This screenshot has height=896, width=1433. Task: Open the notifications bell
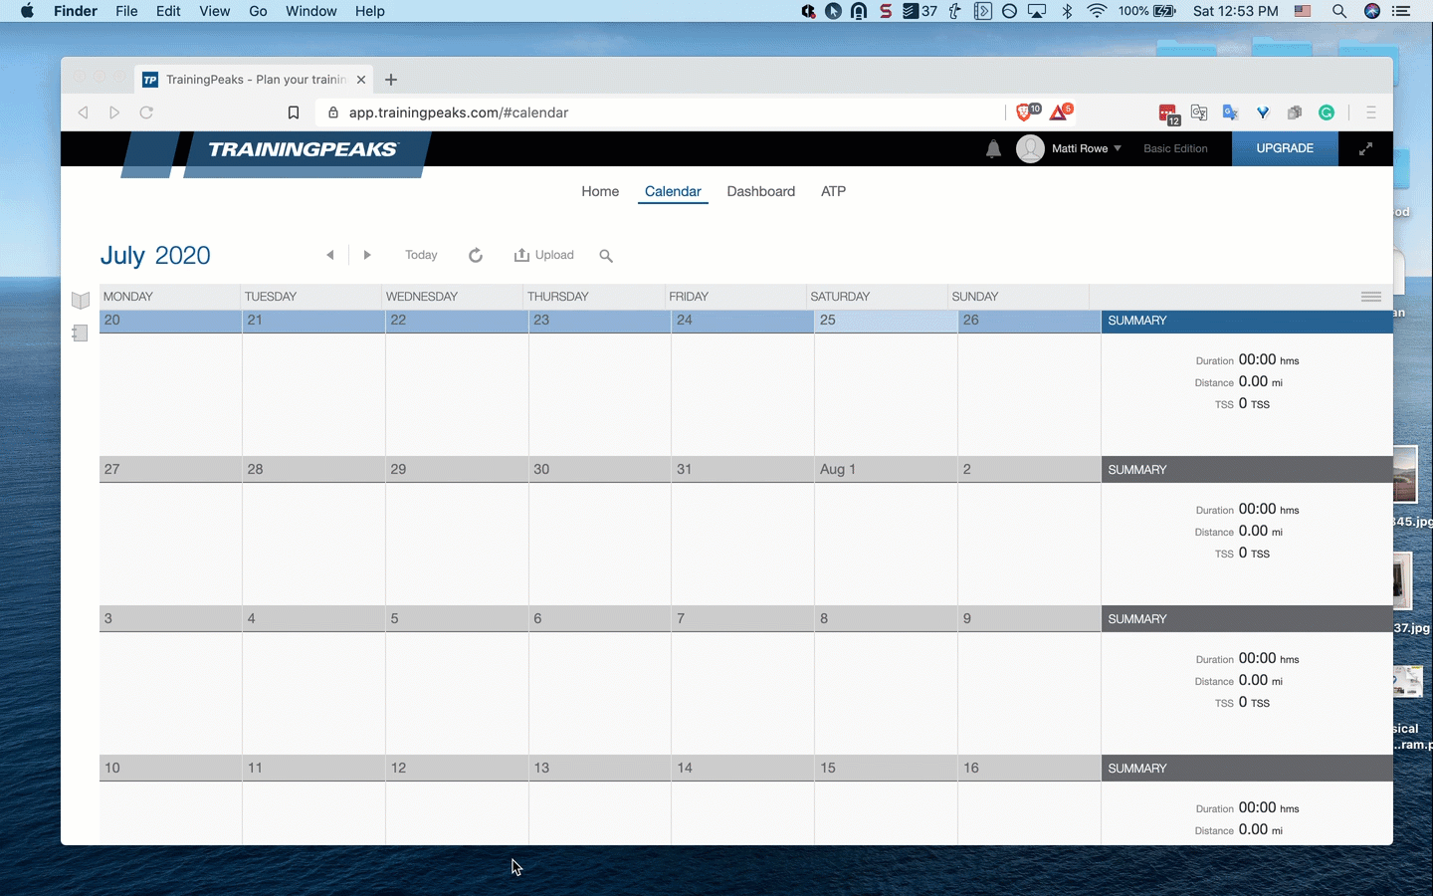tap(993, 149)
